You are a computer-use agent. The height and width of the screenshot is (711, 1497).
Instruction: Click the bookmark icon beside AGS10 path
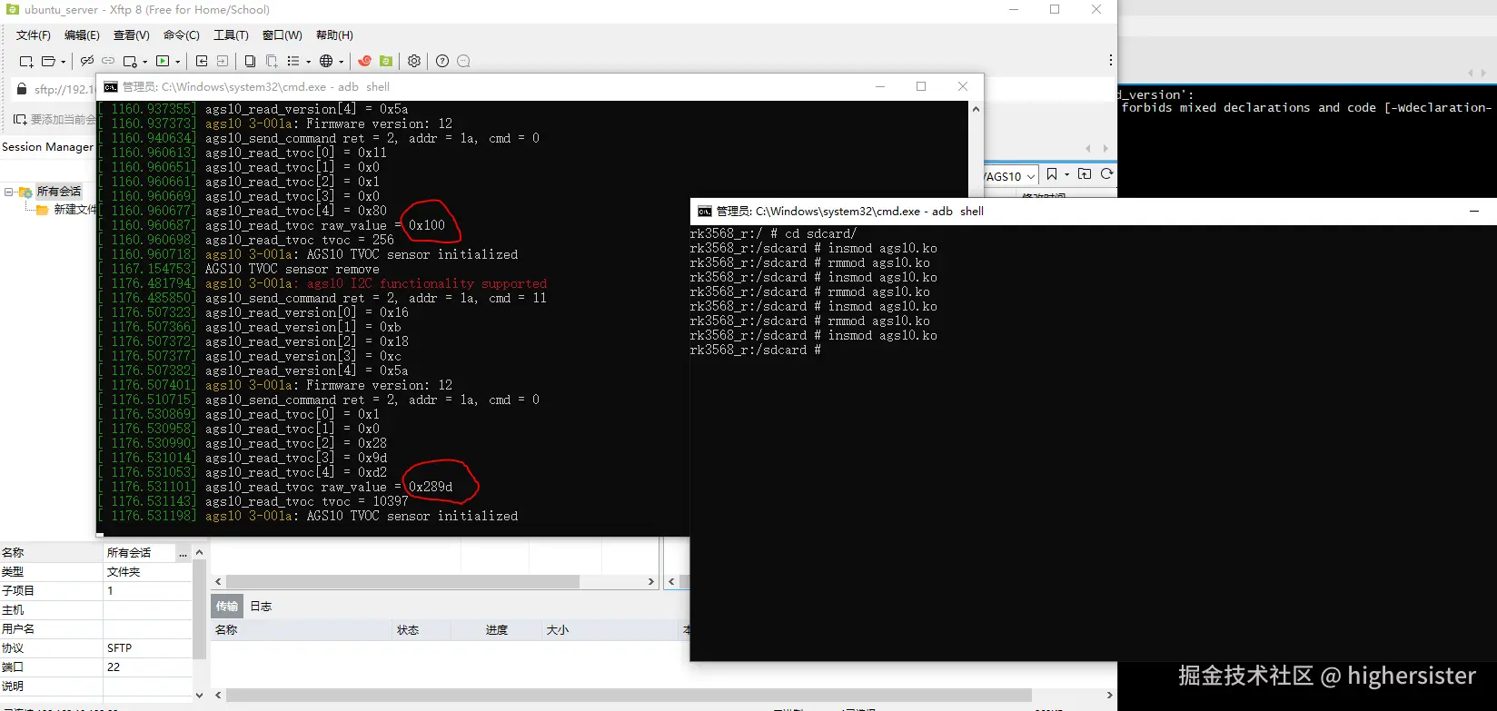(1052, 174)
